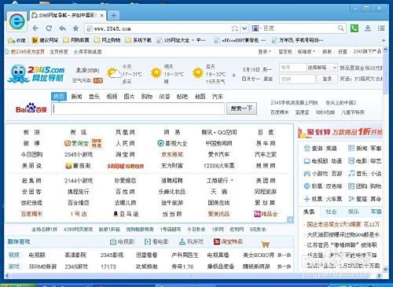Click the 2345.com 网址导航 logo
393x287 pixels.
(36, 74)
